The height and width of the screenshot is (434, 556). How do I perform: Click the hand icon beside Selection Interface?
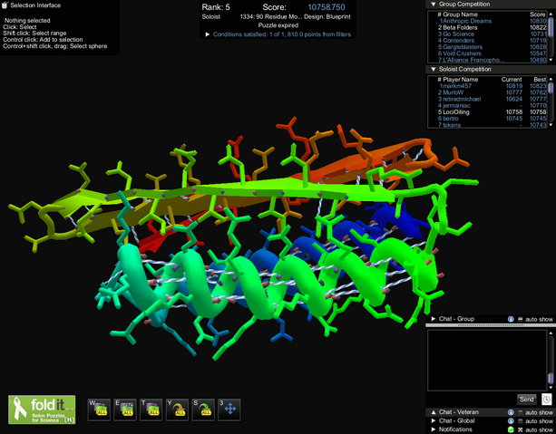[5, 5]
